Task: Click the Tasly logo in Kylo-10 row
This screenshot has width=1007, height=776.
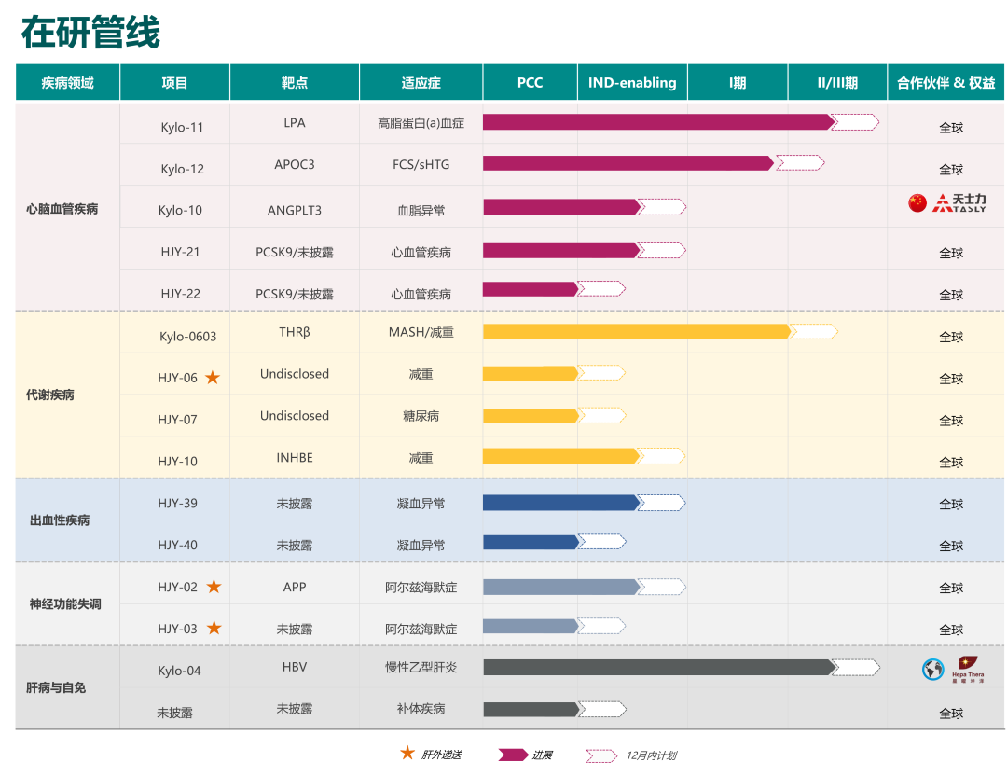Action: pyautogui.click(x=959, y=203)
